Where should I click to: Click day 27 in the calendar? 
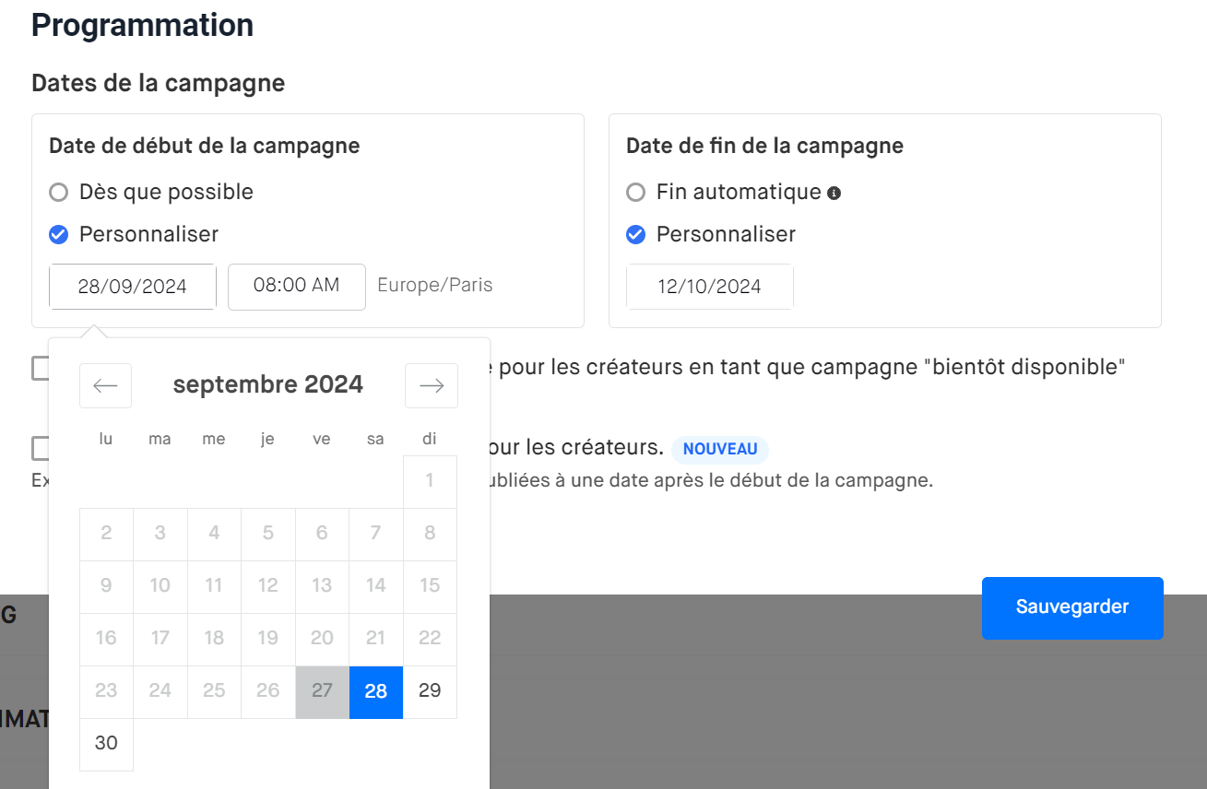[x=322, y=691]
